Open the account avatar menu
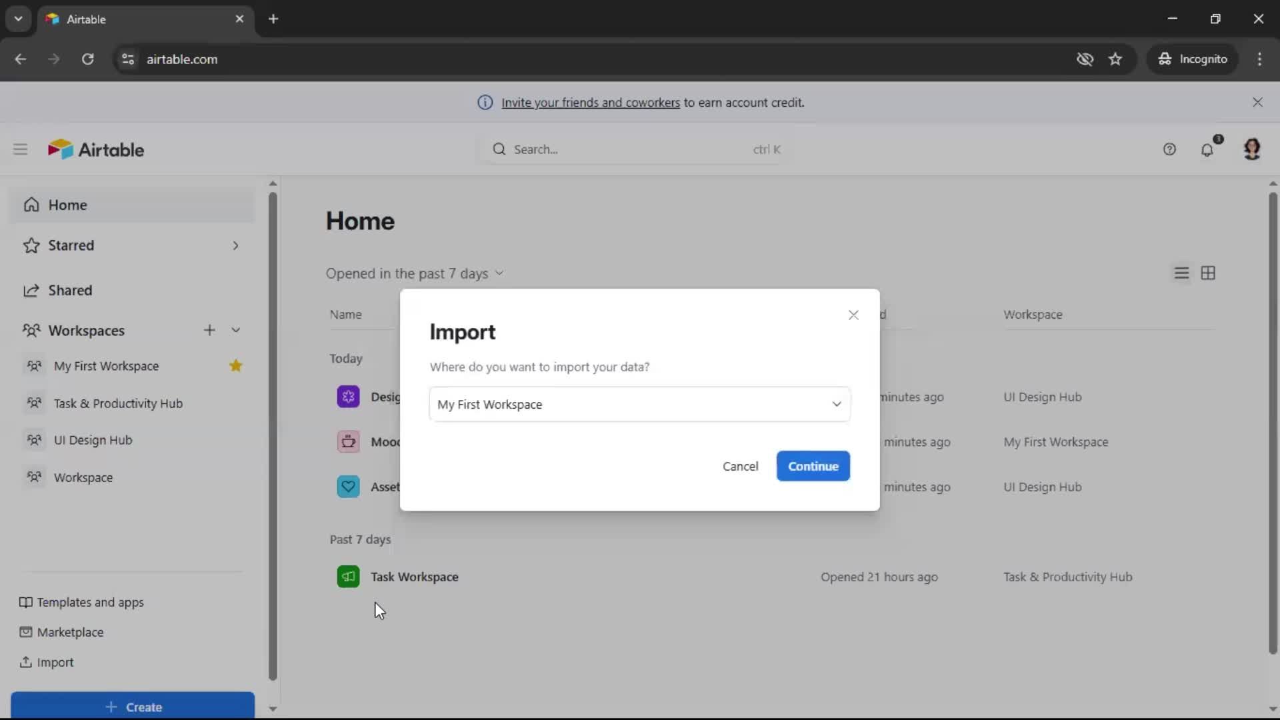1280x720 pixels. (x=1252, y=149)
